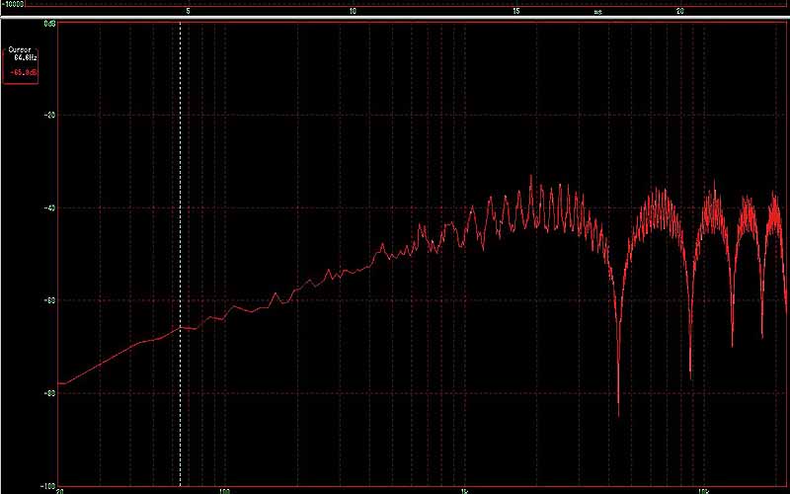
Task: Click the ms unit label on ruler
Action: pyautogui.click(x=597, y=12)
